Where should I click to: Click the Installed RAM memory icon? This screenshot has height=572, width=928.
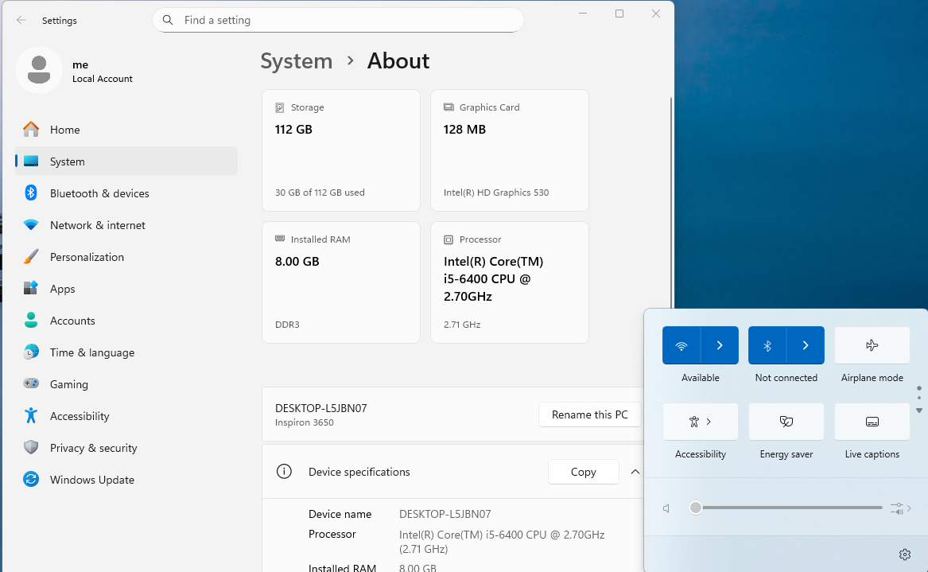(x=280, y=239)
